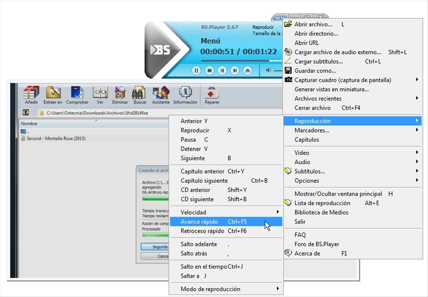Skip to previous track in BS.Player

tap(222, 70)
